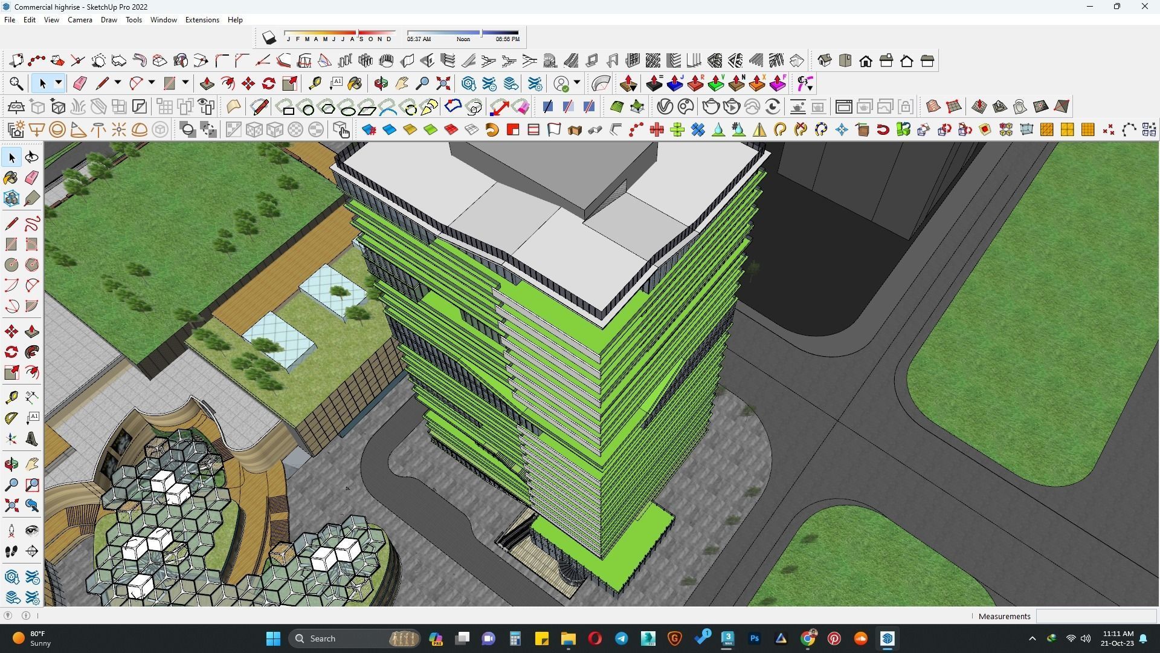Open the Extensions menu
This screenshot has width=1160, height=653.
202,20
